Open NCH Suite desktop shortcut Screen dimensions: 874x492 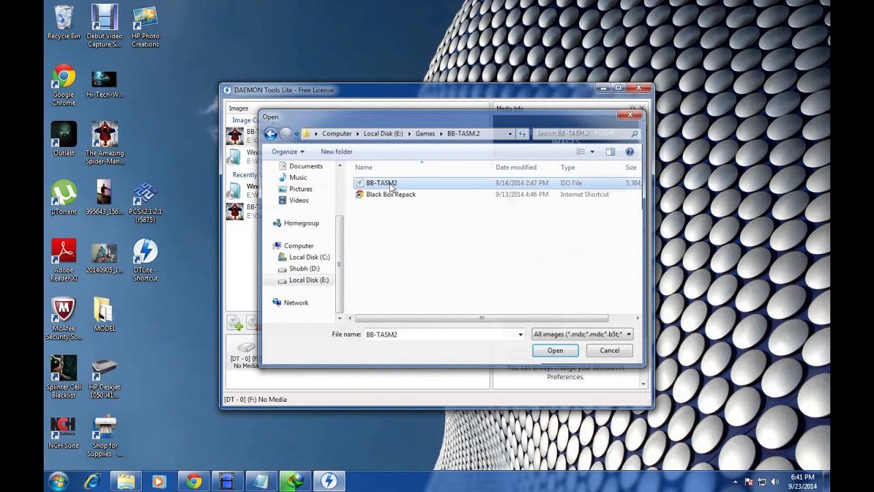coord(64,432)
